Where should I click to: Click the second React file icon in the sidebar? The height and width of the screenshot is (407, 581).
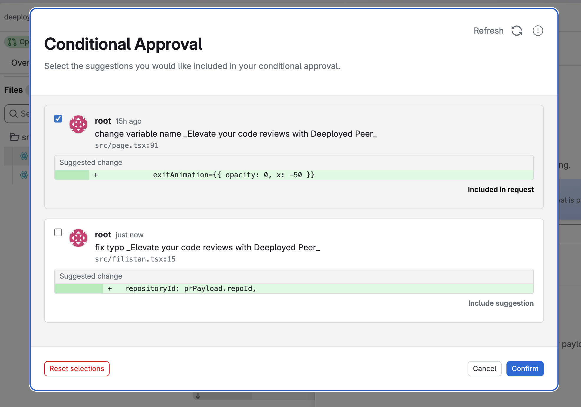point(24,175)
